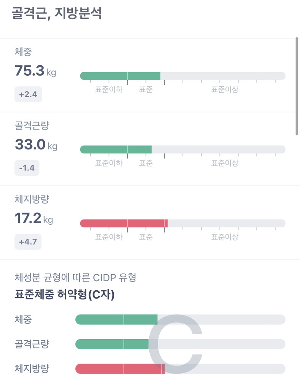Click the -1.4 skeletal muscle change badge
Screen dimensions: 300x382
point(27,168)
